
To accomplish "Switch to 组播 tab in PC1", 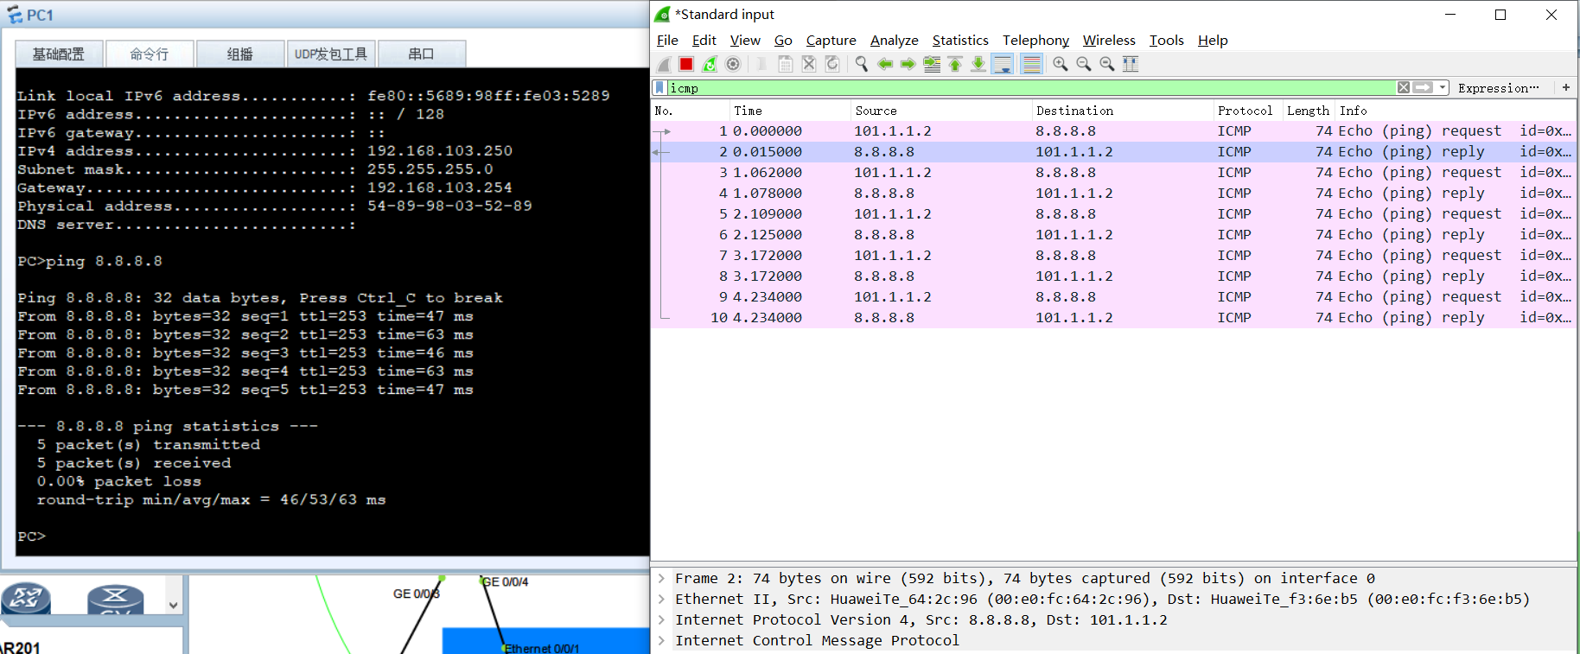I will pos(240,54).
